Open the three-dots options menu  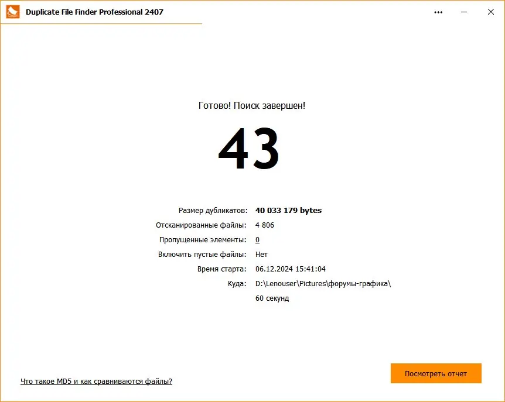(438, 12)
